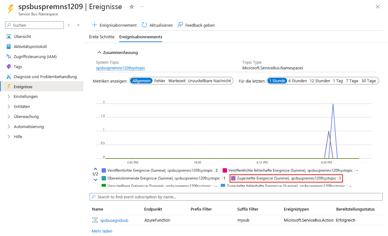Click Übereinstimmende Ereignisse legend color swatch
The image size is (388, 236).
tap(104, 178)
